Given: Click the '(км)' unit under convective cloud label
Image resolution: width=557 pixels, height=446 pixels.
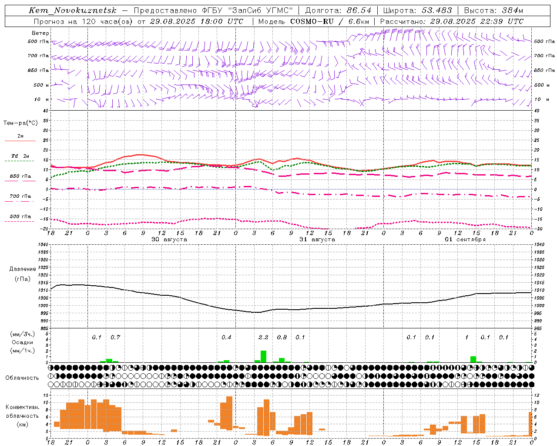Looking at the screenshot, I should click(23, 424).
